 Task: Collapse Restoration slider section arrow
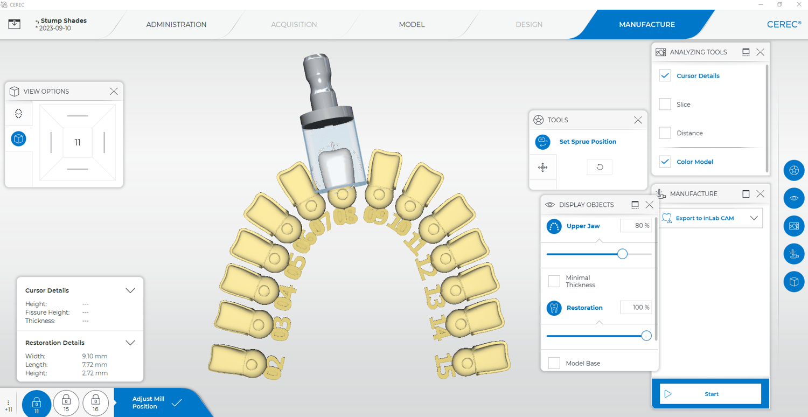click(x=599, y=323)
